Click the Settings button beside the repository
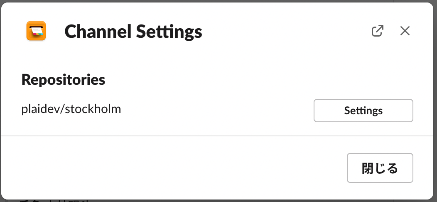 point(363,111)
